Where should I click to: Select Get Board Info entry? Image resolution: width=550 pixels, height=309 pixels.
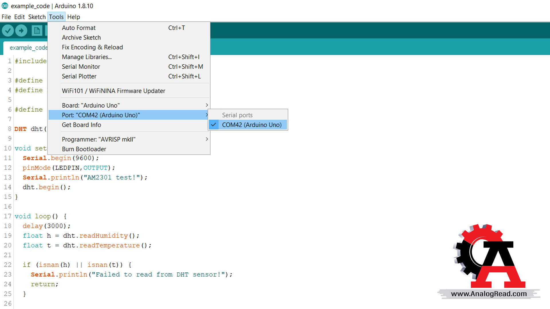pos(129,125)
